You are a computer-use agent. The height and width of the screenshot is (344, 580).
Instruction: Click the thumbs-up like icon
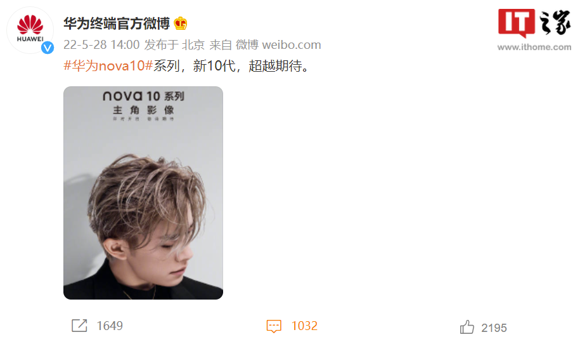point(467,327)
